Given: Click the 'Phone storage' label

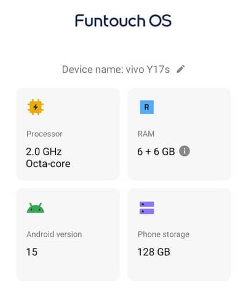Looking at the screenshot, I should (164, 234).
